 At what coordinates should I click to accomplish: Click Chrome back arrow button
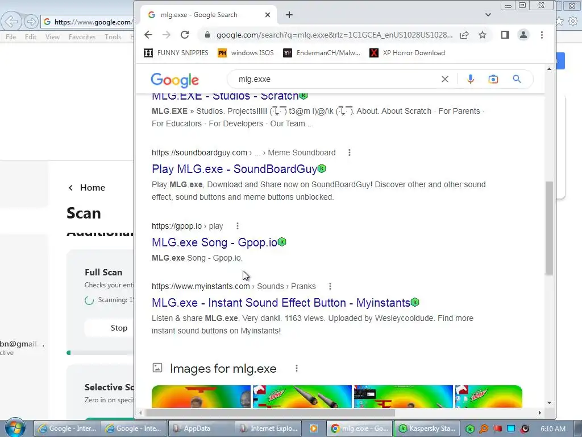pyautogui.click(x=148, y=35)
